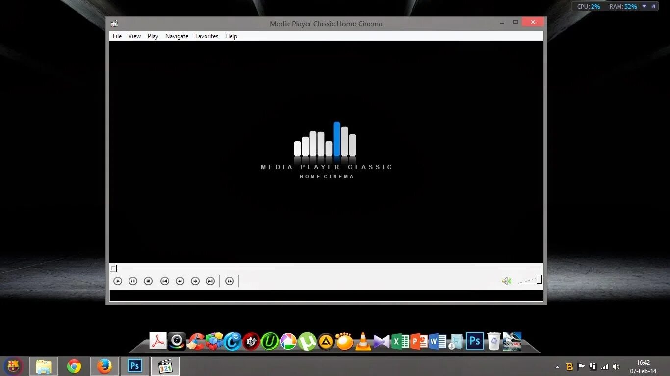Open network signal icon in the tray
The image size is (670, 376).
pos(605,367)
